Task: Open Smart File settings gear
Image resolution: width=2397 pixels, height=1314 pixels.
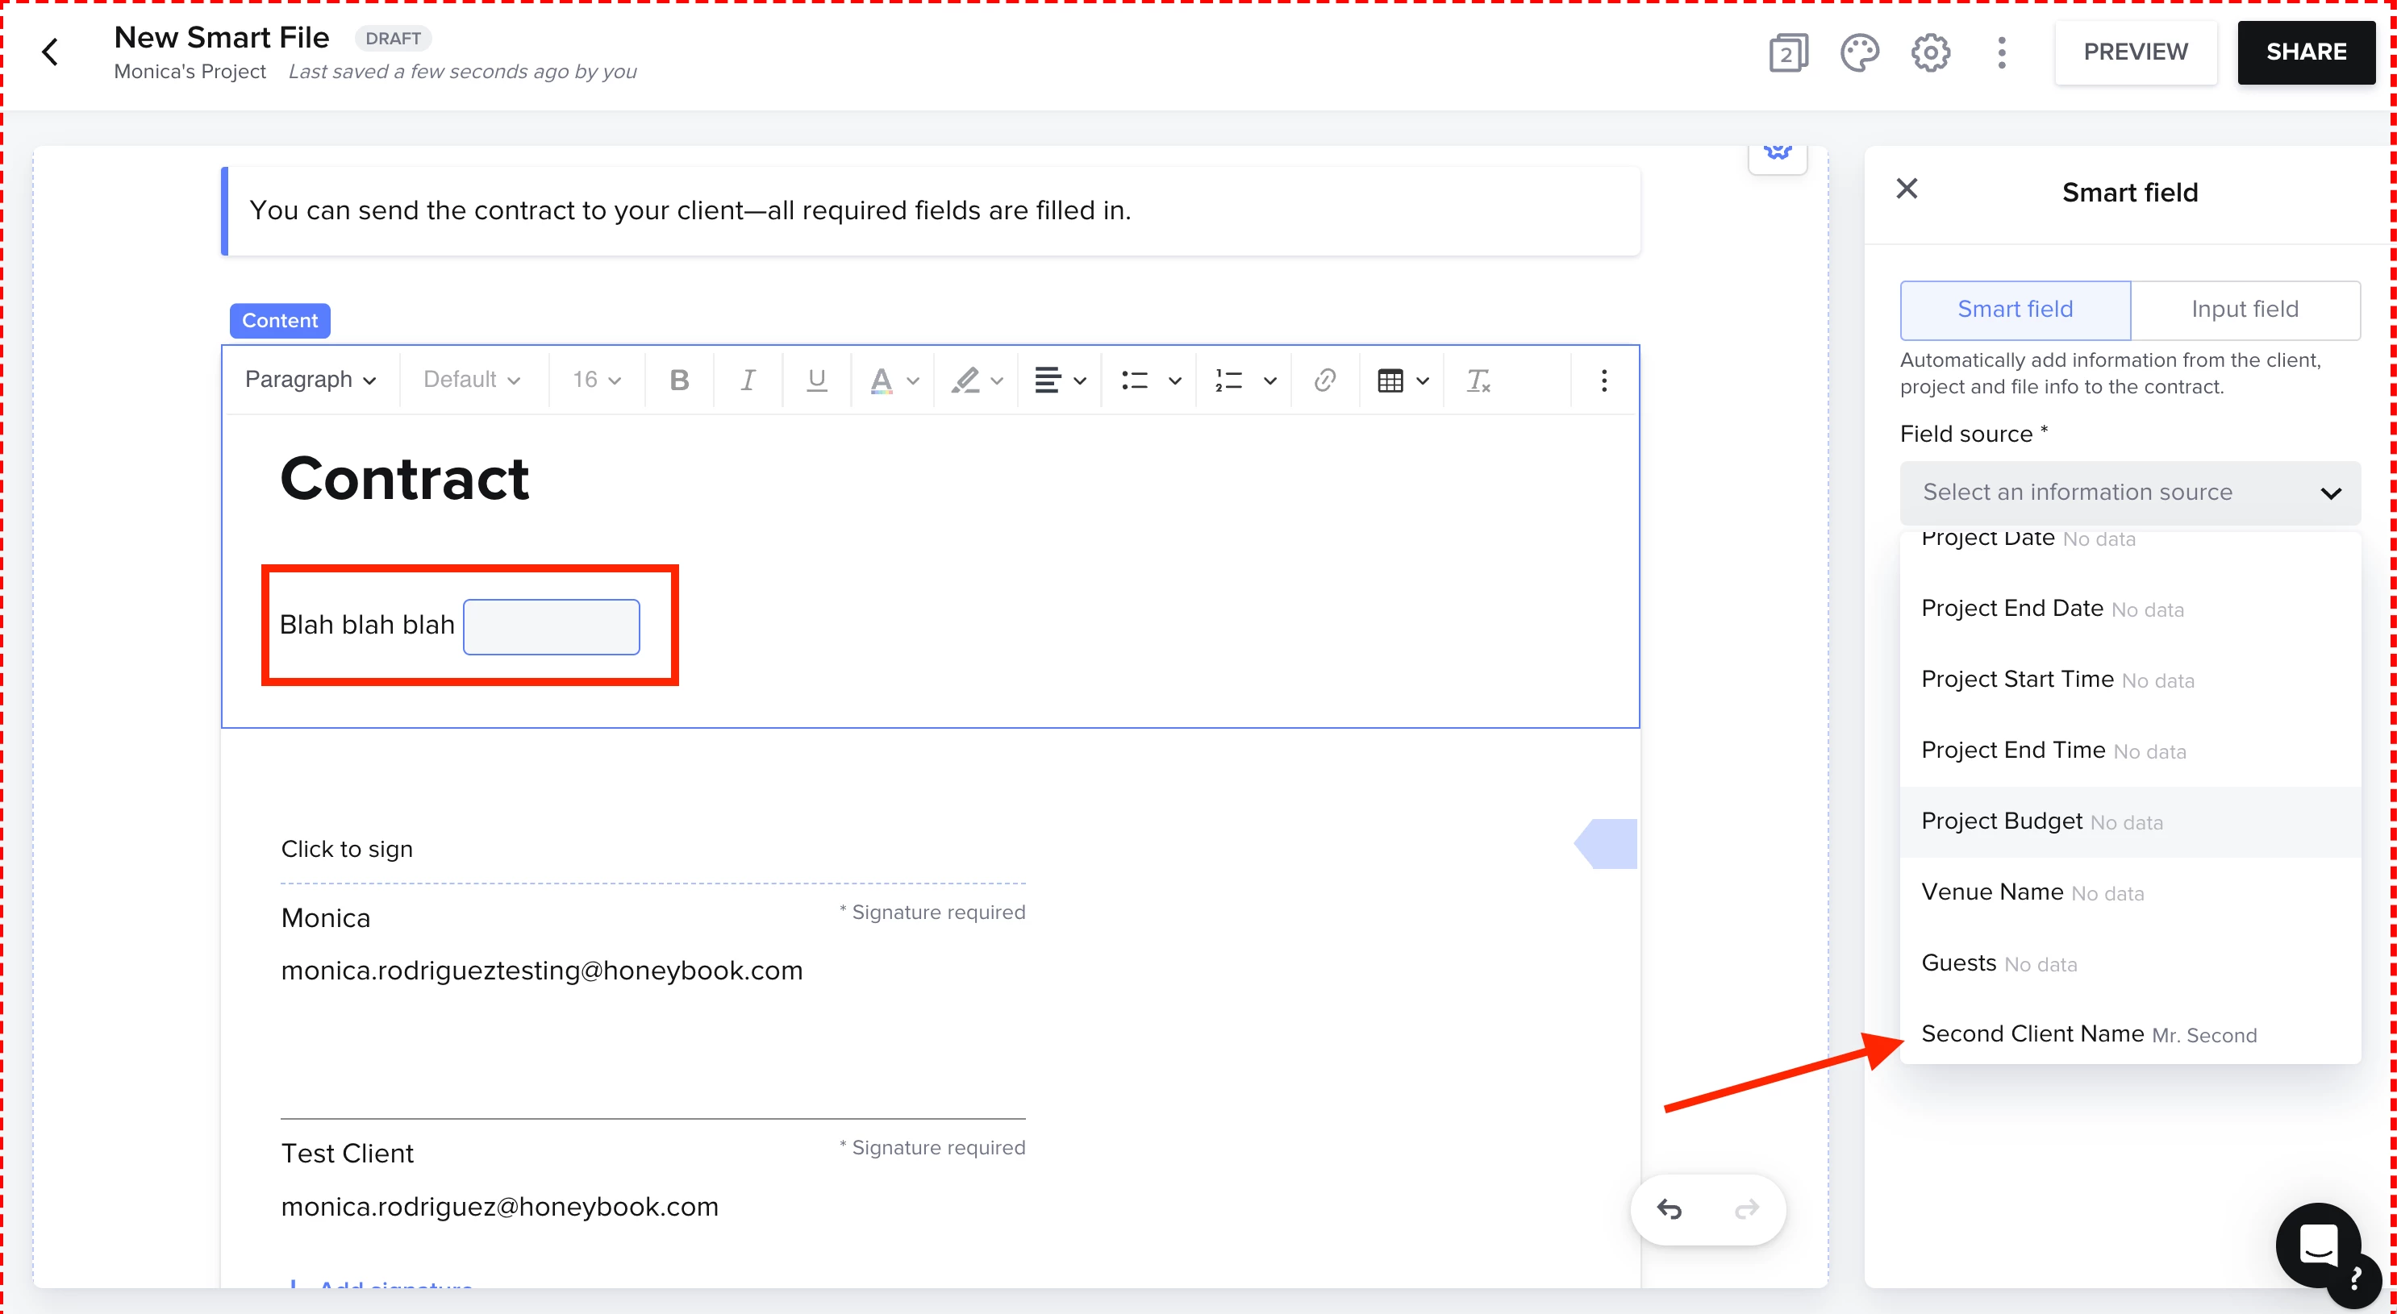Action: (1930, 52)
